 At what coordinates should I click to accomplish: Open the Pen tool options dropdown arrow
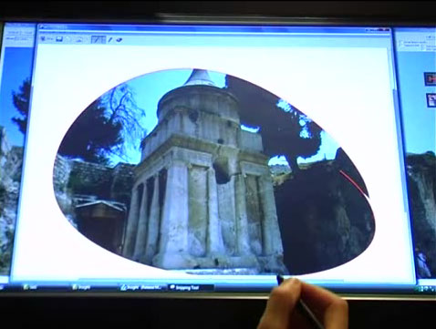click(104, 39)
